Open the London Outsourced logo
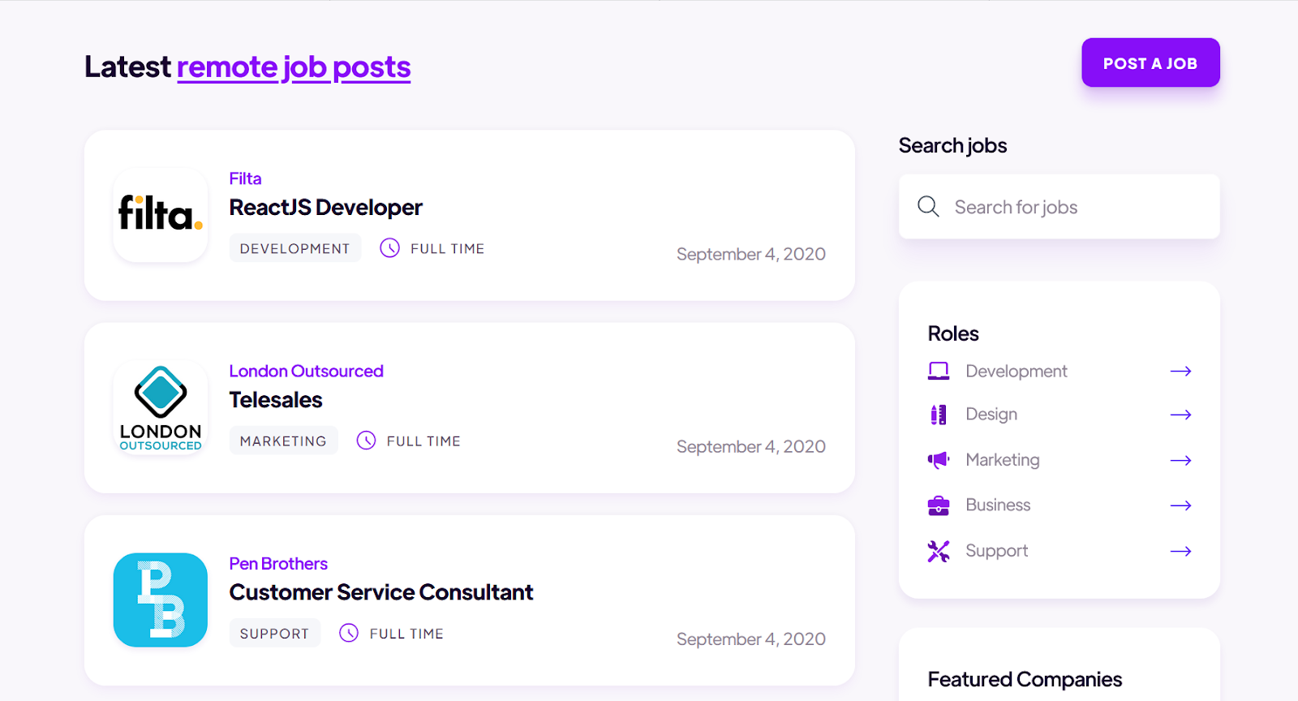 (x=161, y=407)
